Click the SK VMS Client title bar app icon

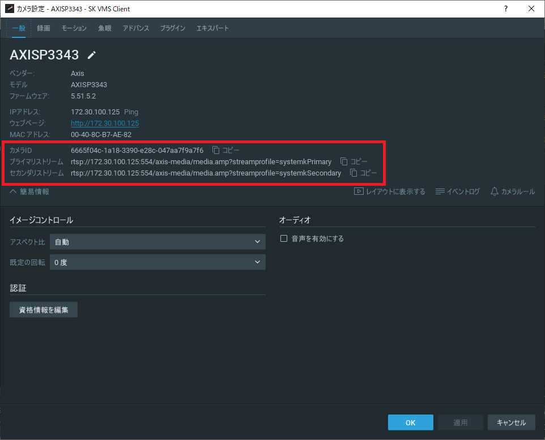point(10,8)
